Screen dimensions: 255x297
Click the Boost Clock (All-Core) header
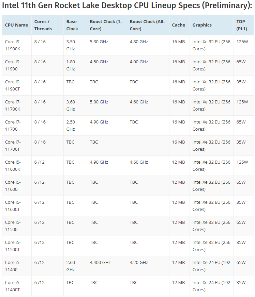coord(147,25)
